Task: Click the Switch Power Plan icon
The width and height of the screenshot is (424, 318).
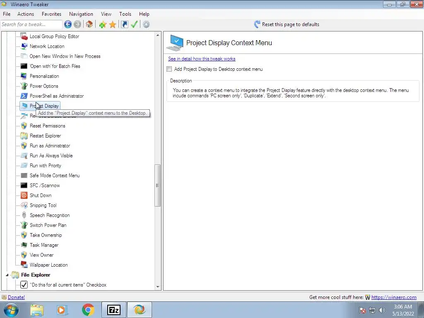Action: point(24,225)
